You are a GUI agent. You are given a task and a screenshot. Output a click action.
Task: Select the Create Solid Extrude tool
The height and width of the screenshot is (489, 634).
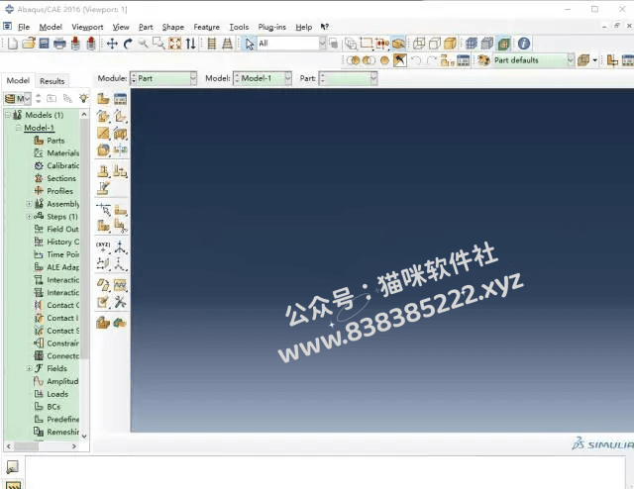tap(103, 117)
